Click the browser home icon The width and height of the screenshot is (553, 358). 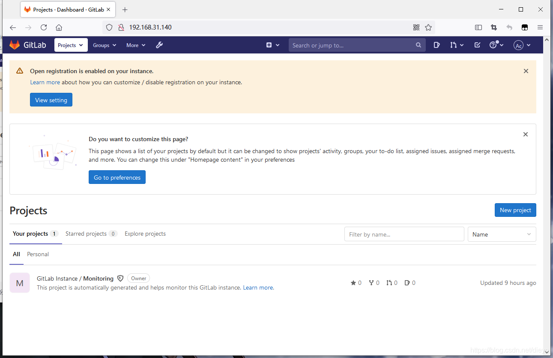coord(59,27)
